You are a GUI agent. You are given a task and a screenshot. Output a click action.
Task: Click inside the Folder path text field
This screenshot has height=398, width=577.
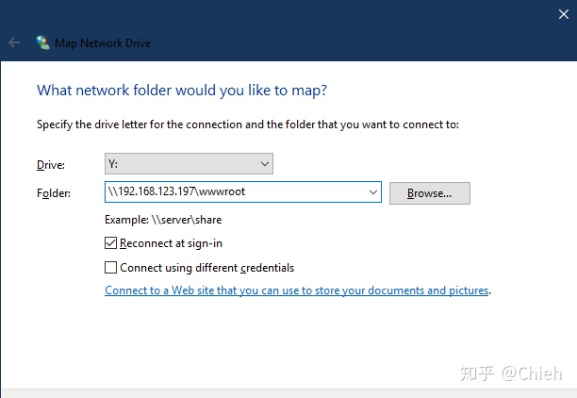[x=237, y=191]
